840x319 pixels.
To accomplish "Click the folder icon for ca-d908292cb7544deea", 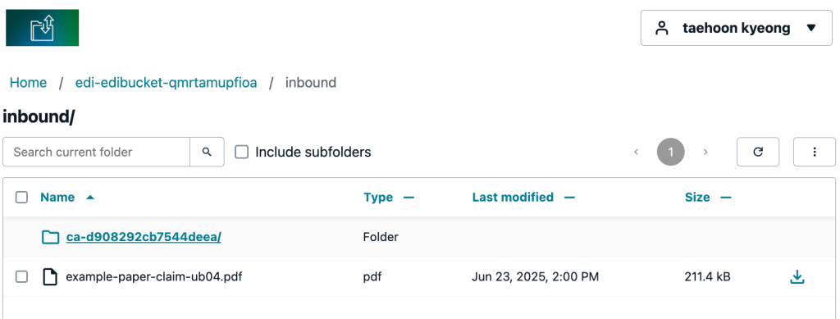I will (x=50, y=236).
